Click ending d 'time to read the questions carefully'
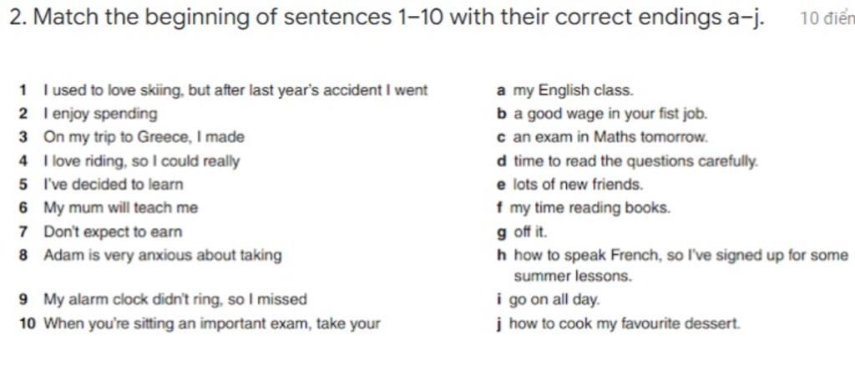This screenshot has width=855, height=366. tap(628, 161)
